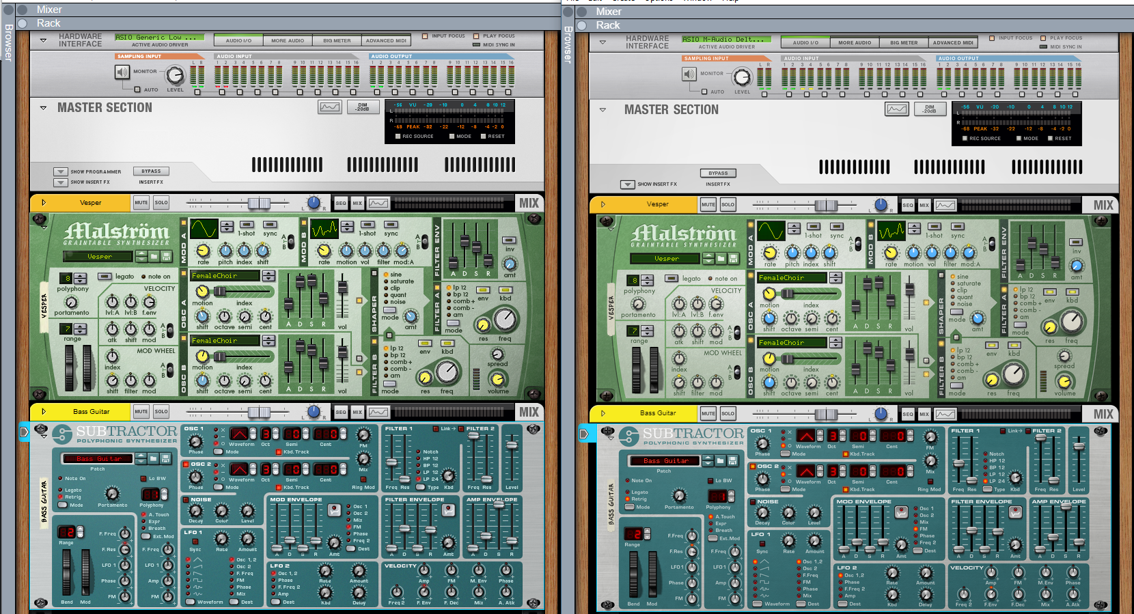This screenshot has width=1134, height=614.
Task: Click Master Section waveform icon in right rack
Action: pos(896,109)
